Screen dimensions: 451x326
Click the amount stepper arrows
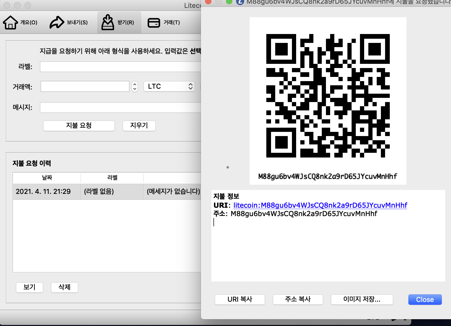[x=135, y=86]
